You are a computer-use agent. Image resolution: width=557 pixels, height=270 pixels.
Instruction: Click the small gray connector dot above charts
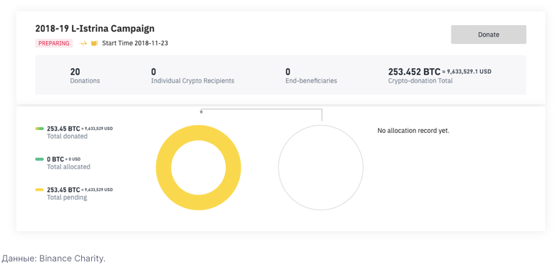(x=201, y=112)
